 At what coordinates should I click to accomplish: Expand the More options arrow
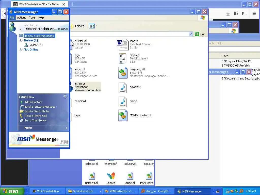[66, 128]
